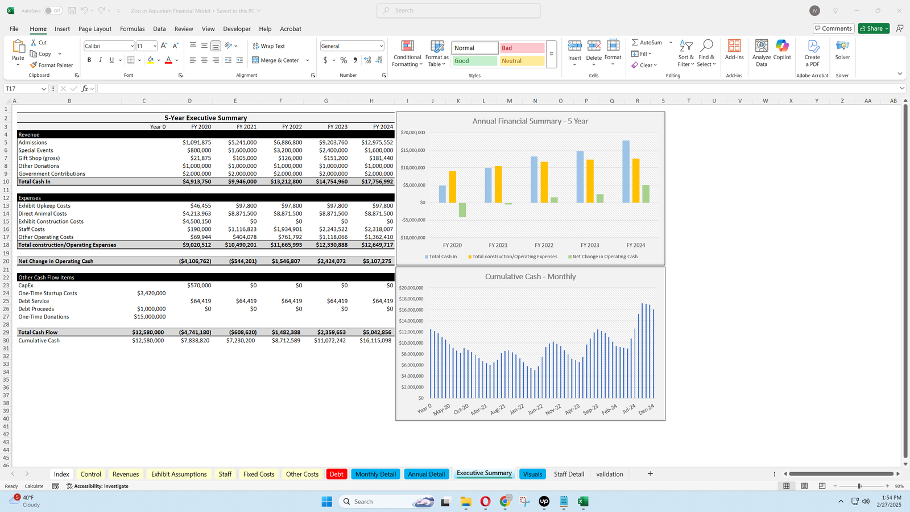Click the Name Box showing T17
The height and width of the screenshot is (512, 910).
(22, 89)
